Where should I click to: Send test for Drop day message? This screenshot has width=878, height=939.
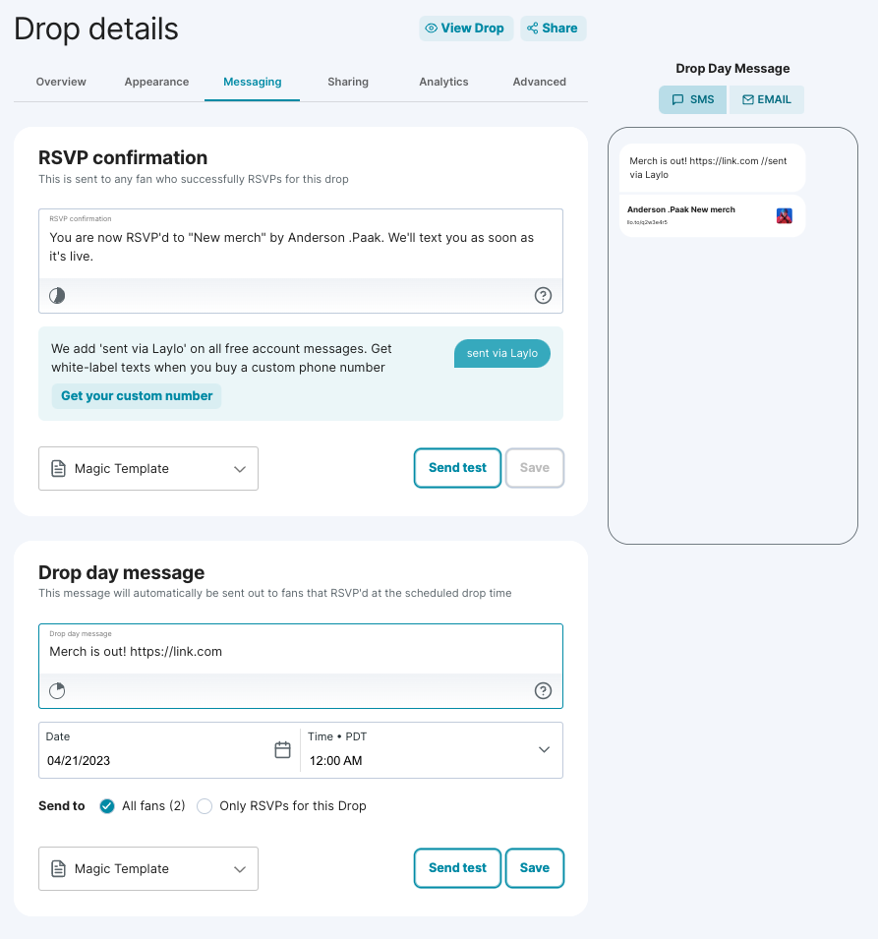[x=457, y=868]
